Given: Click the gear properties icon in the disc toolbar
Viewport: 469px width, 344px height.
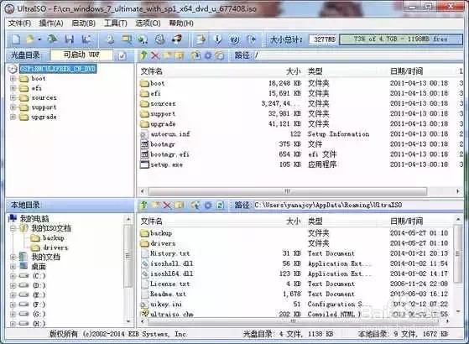Looking at the screenshot, I should (208, 55).
